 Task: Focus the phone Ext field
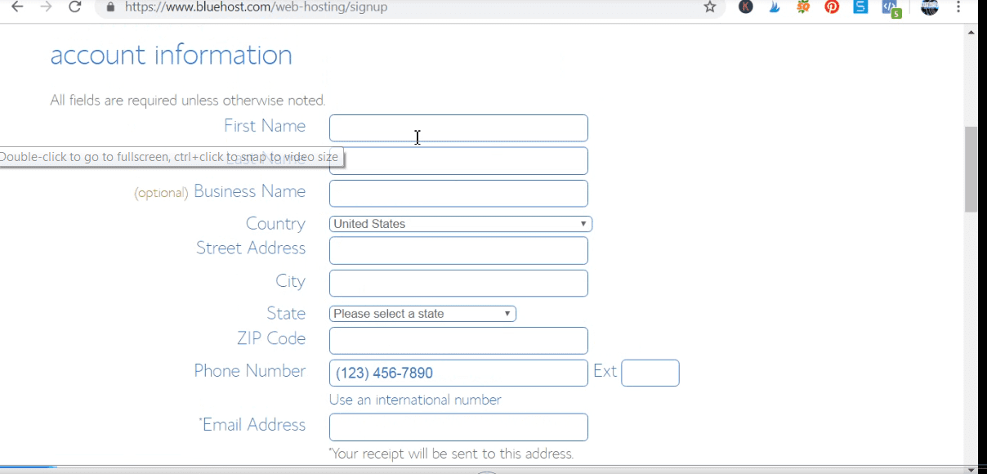650,373
